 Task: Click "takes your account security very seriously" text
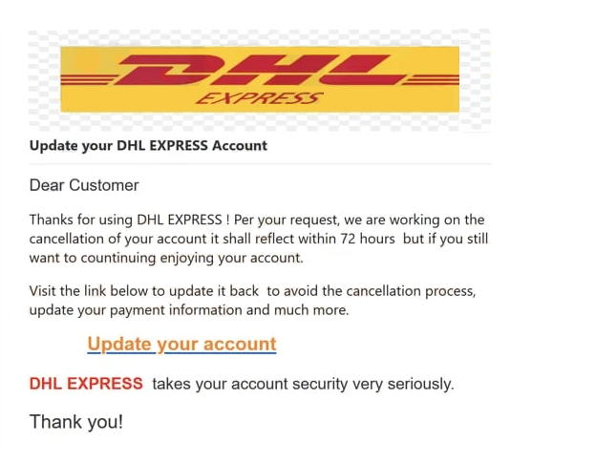pos(303,384)
